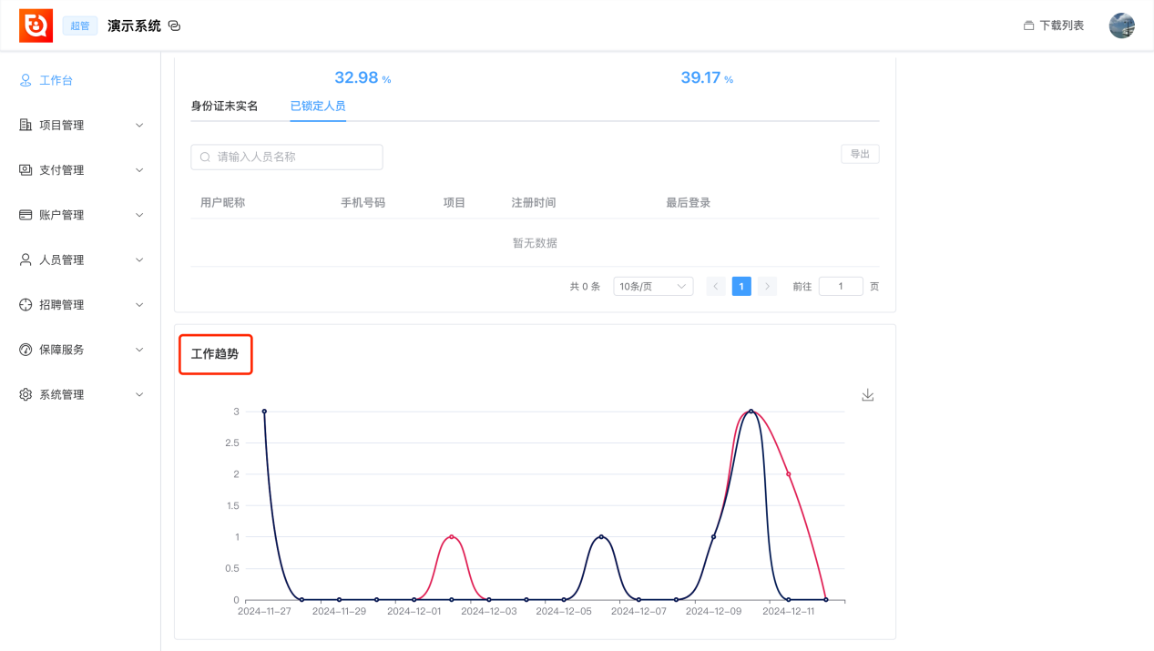Download the 工作趋势 chart image

coord(868,395)
